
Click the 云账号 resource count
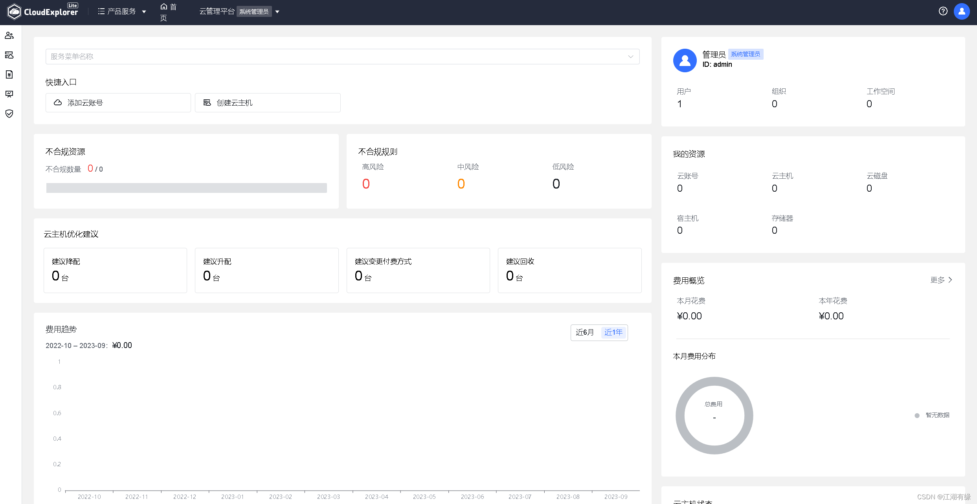pos(680,189)
